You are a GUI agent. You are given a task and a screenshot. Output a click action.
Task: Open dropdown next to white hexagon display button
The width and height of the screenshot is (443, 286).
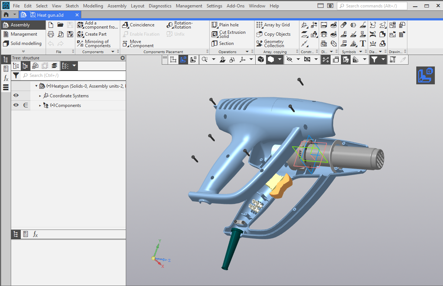(280, 59)
